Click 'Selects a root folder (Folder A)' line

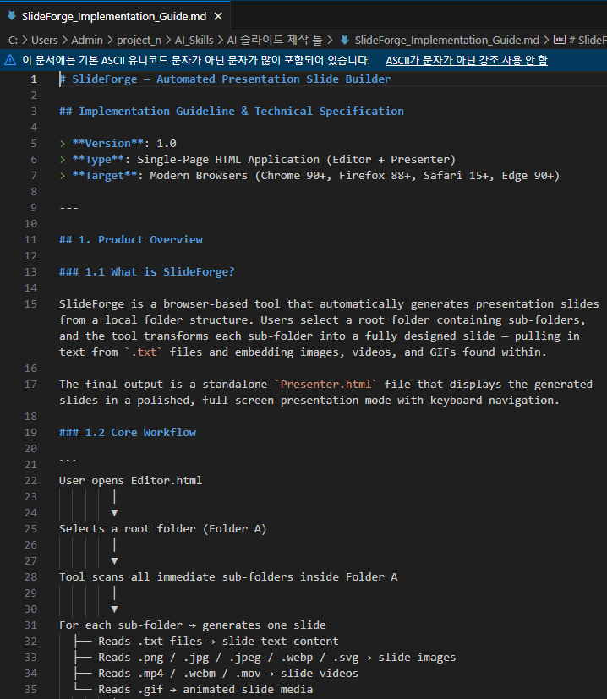pos(163,528)
